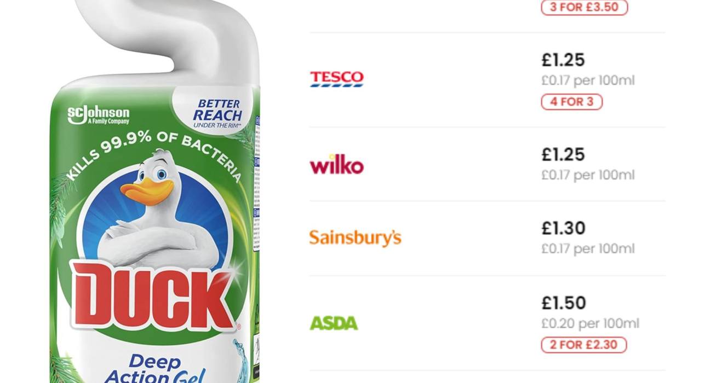Click Tesco's £0.17 per 100ml unit price

[x=588, y=80]
